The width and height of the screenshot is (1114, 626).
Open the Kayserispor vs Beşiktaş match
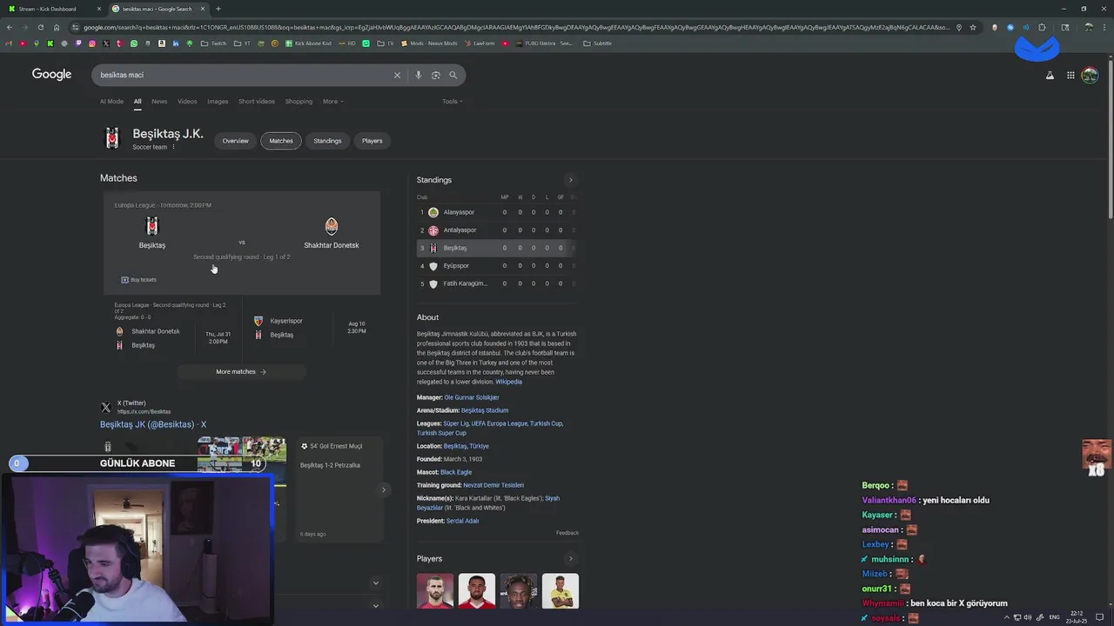tap(312, 328)
